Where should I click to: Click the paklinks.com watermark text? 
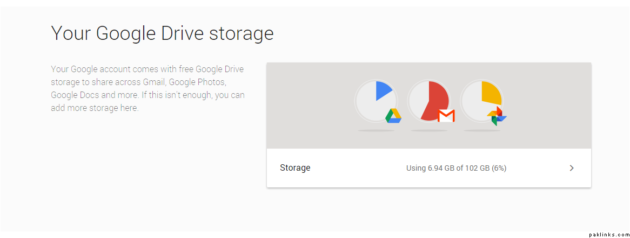607,234
